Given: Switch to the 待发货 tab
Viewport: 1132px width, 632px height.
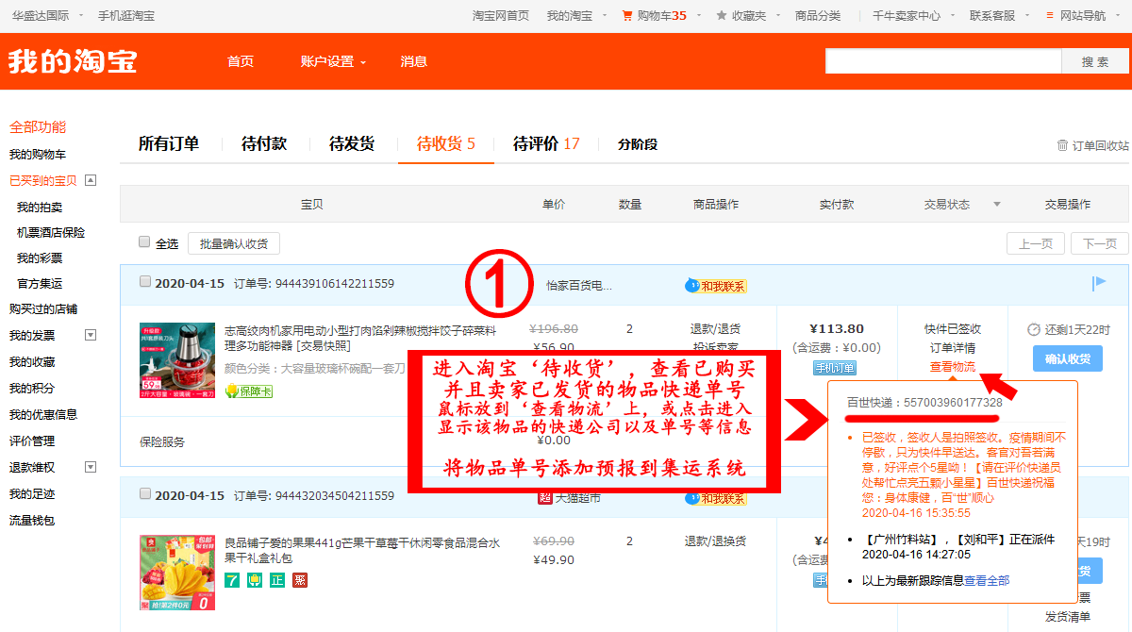Looking at the screenshot, I should [352, 143].
